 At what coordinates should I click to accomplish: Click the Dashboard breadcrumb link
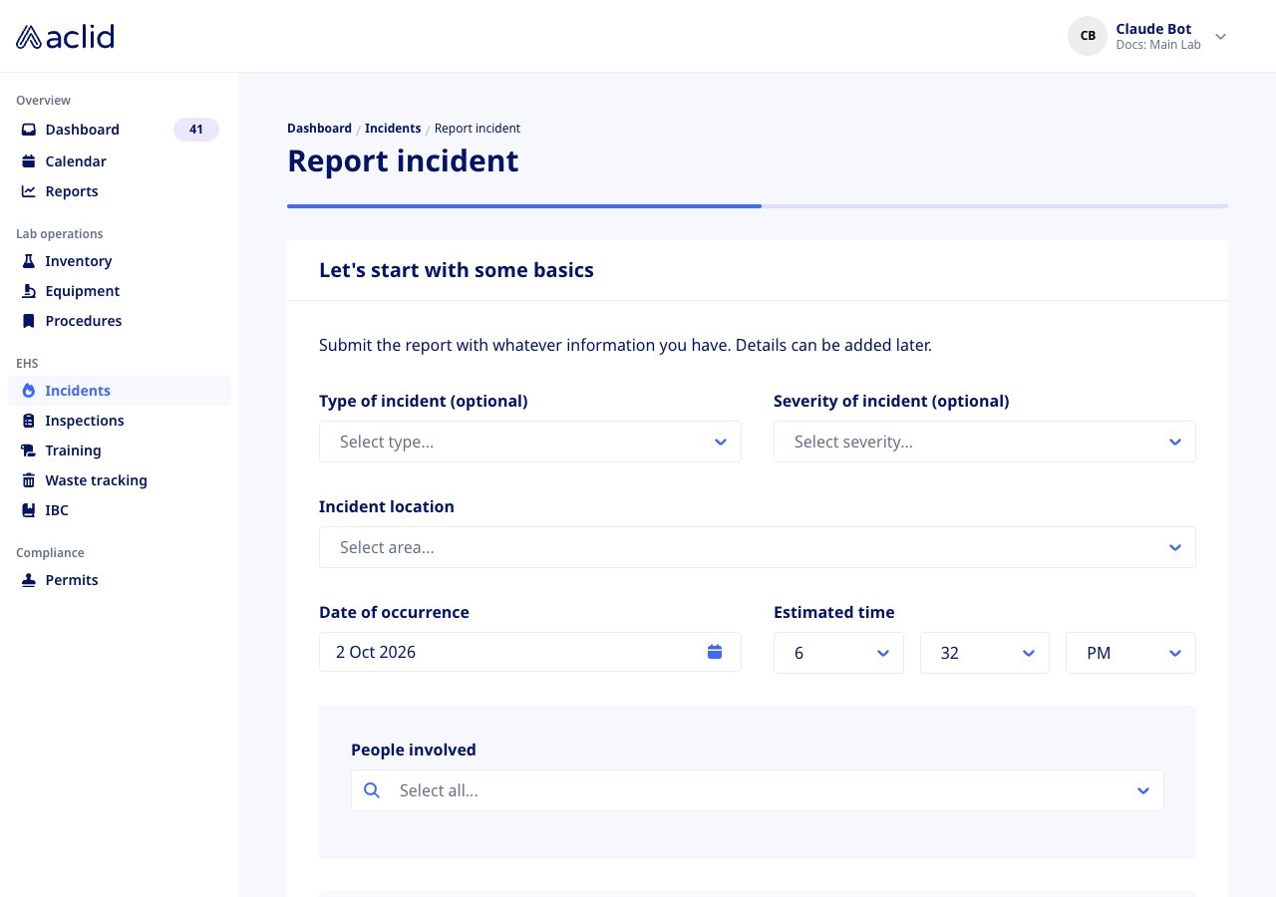point(319,129)
